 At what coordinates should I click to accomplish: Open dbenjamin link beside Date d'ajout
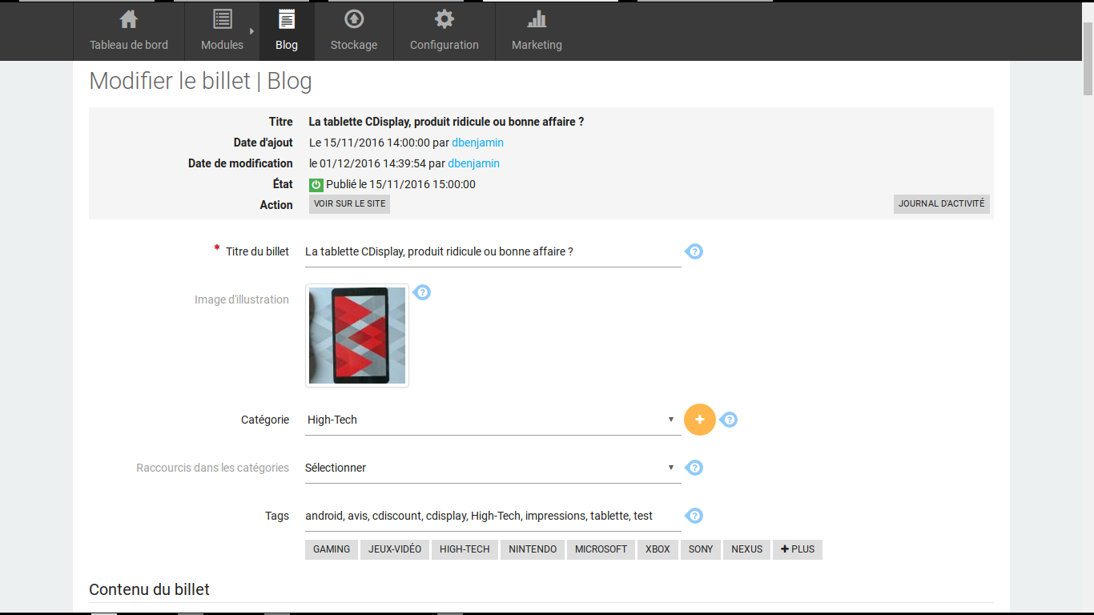pyautogui.click(x=477, y=143)
